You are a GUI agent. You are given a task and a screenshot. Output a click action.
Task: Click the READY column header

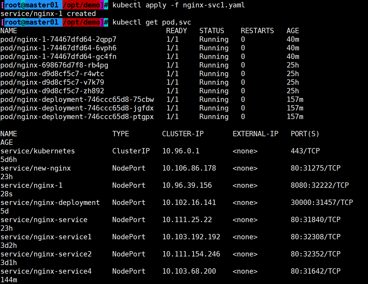coord(177,31)
